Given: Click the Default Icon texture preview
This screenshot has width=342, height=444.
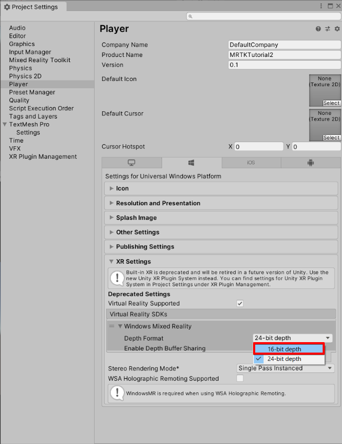Looking at the screenshot, I should (325, 90).
